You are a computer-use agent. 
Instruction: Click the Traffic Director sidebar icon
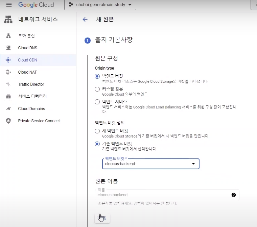(8, 84)
